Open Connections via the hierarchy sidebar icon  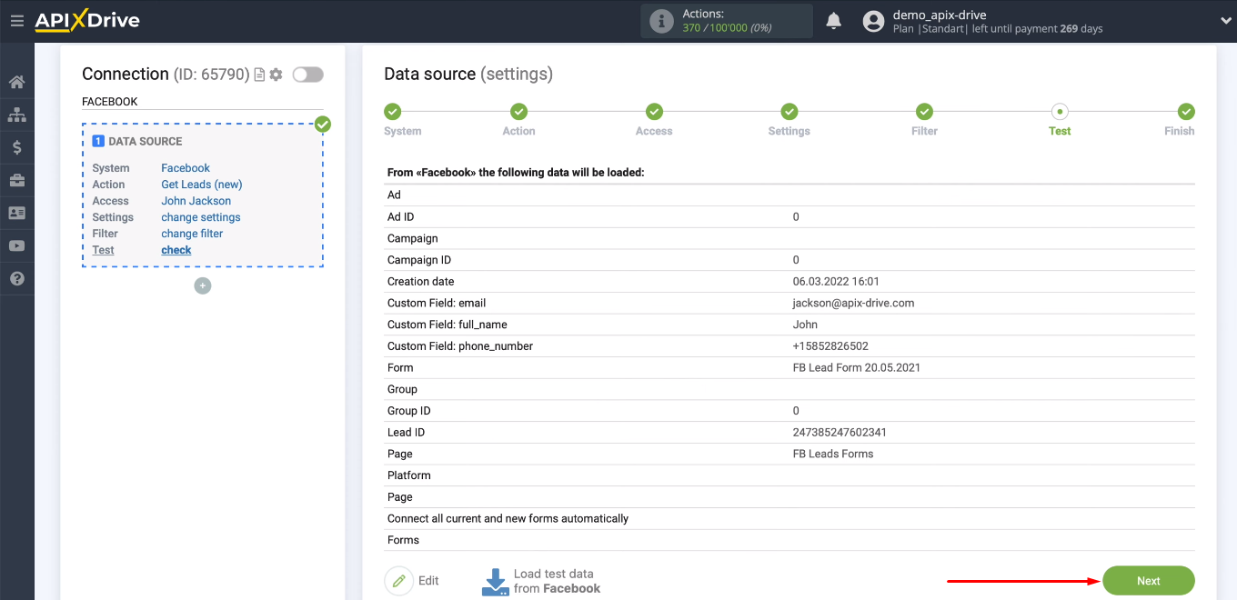(17, 115)
